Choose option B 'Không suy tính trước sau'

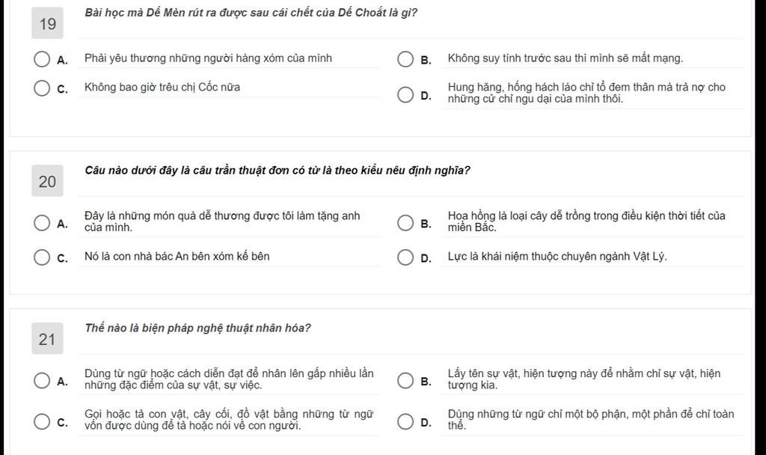pyautogui.click(x=405, y=59)
